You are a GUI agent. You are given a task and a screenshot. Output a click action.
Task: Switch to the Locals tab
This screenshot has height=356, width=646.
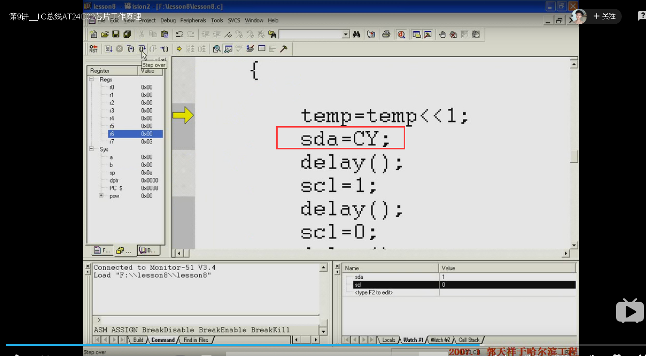click(x=389, y=340)
